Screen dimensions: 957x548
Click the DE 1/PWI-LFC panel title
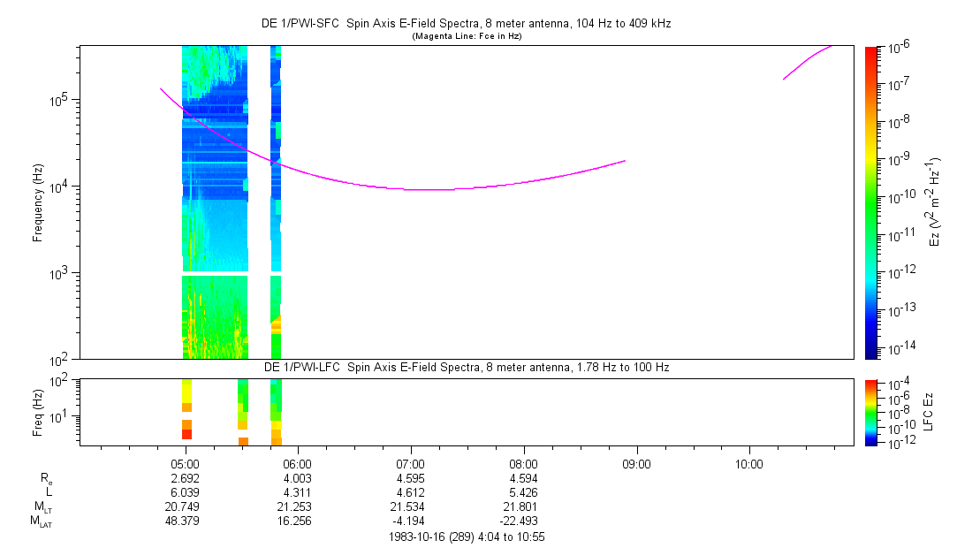[467, 367]
